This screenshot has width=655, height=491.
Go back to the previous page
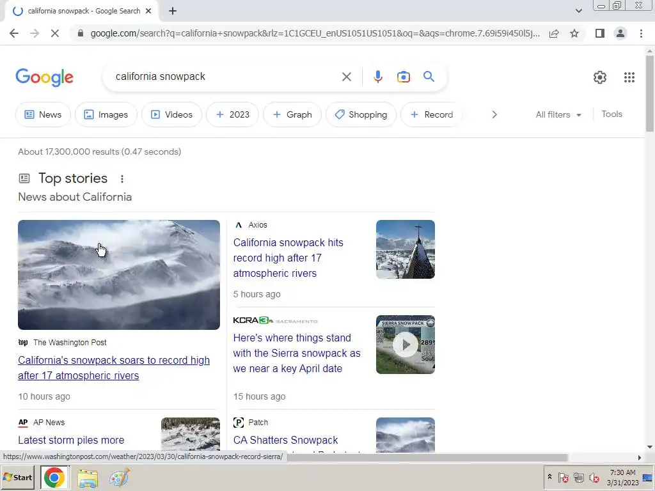pos(14,33)
